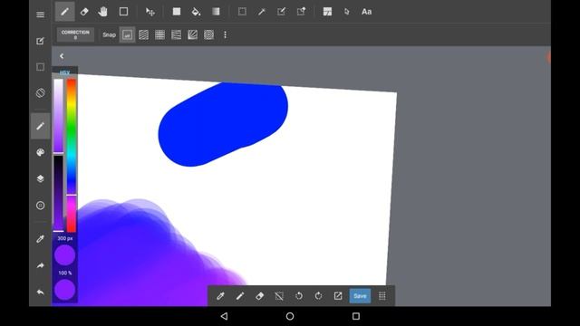
Task: Collapse the panel with the back chevron
Action: [x=62, y=56]
